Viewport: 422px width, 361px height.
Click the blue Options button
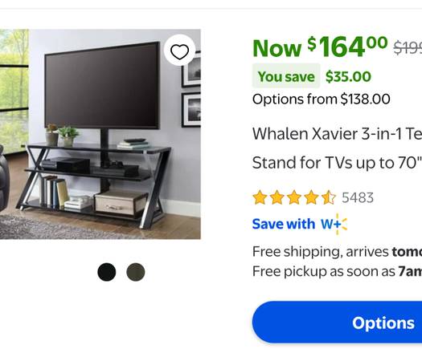[x=337, y=322]
